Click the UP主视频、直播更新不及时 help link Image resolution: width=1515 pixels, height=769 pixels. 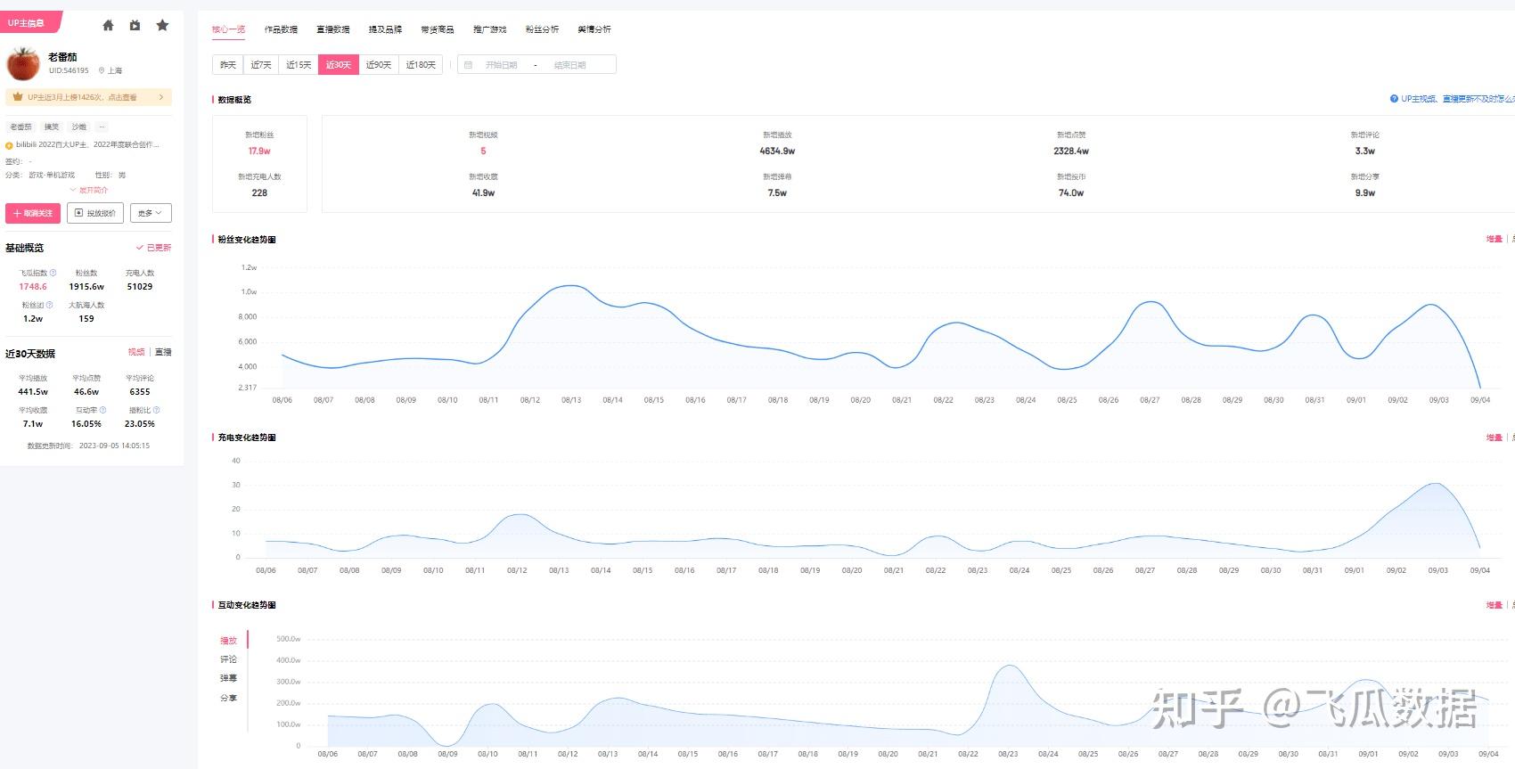(1457, 99)
